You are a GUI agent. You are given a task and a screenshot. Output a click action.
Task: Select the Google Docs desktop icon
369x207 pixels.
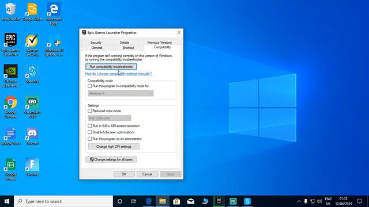pyautogui.click(x=10, y=136)
